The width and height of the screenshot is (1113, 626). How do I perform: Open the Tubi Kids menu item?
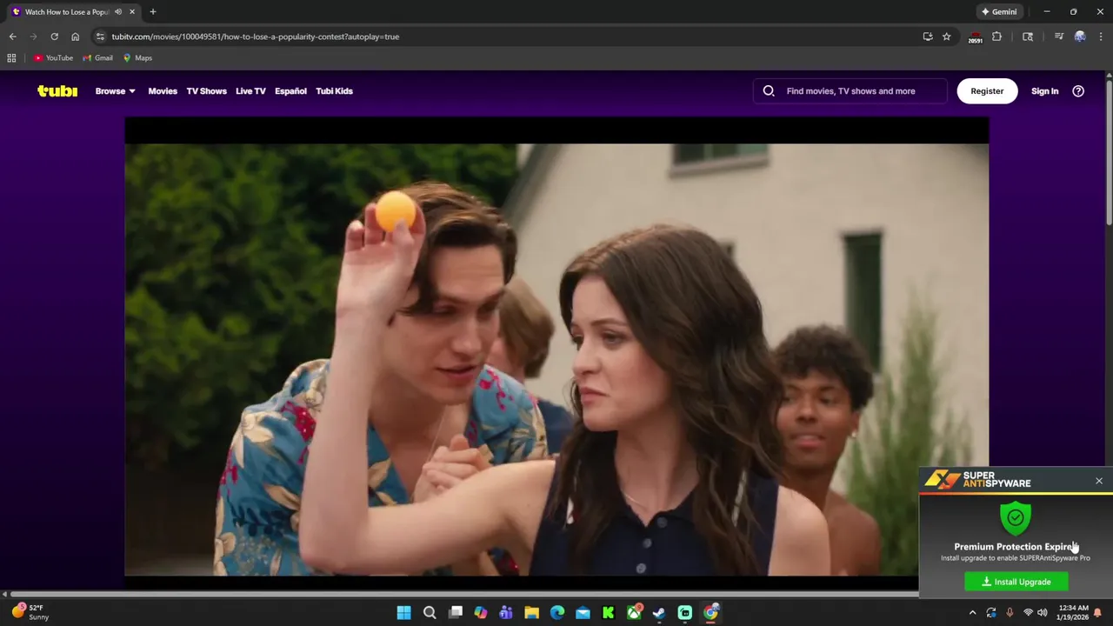(x=334, y=90)
